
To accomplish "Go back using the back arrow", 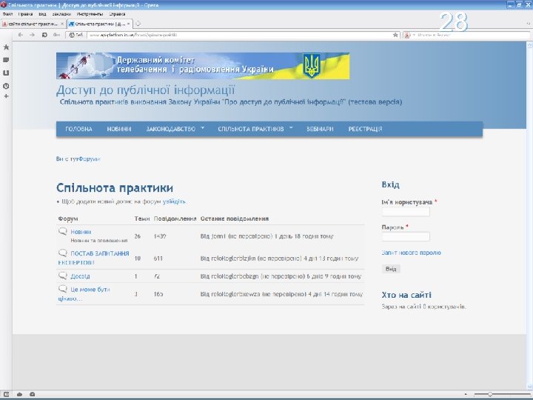I will 21,35.
